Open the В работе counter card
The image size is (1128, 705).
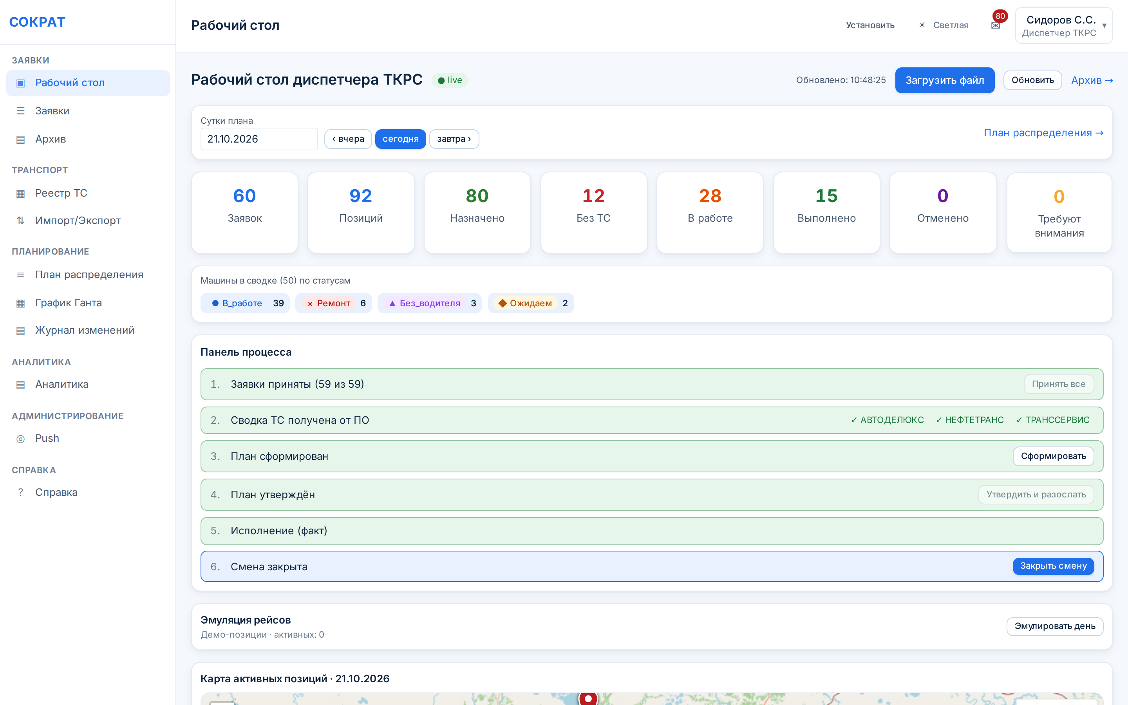[x=710, y=213]
